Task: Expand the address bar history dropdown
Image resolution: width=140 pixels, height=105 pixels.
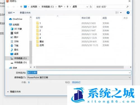Action: [87, 7]
